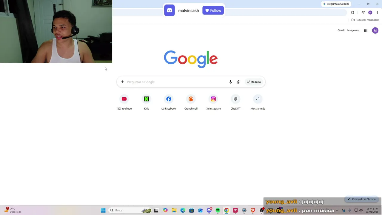Viewport: 382px width, 215px height.
Task: Start voice search with microphone icon
Action: pos(231,82)
